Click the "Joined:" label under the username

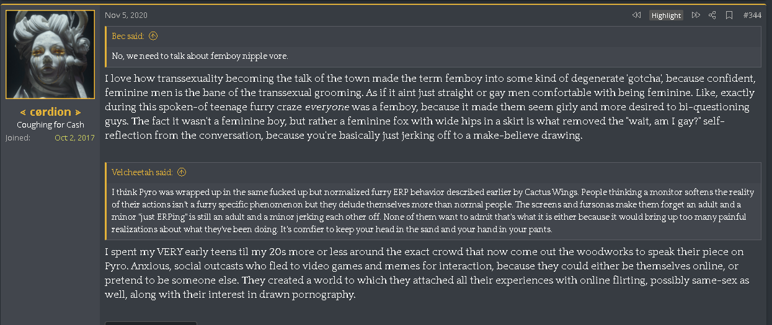click(x=18, y=137)
